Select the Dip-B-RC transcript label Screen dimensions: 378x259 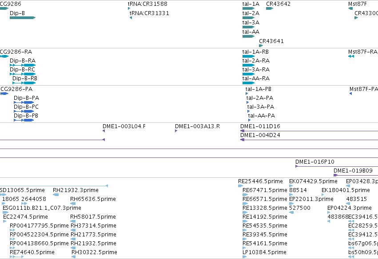pos(22,70)
